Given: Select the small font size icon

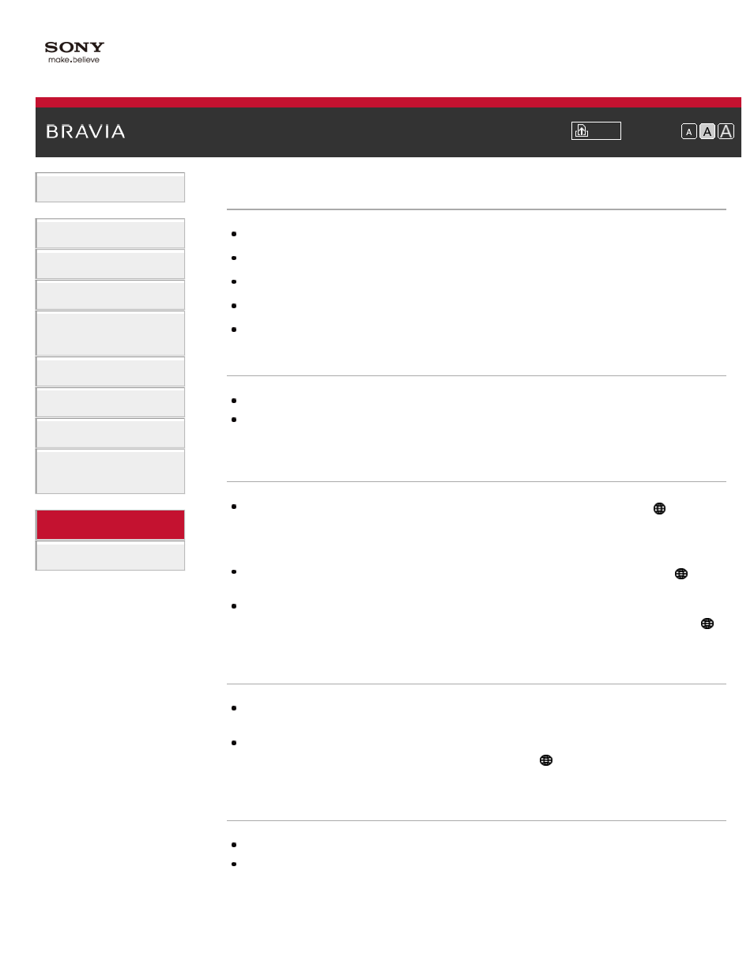Looking at the screenshot, I should 688,132.
